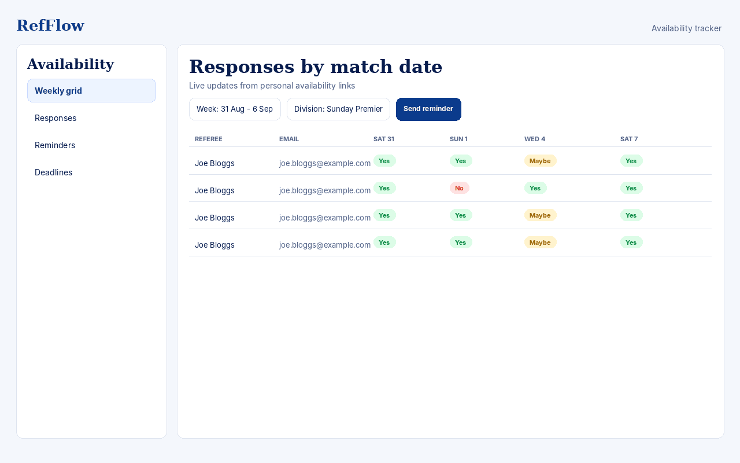The image size is (740, 463).
Task: Open the Weekly grid view
Action: click(x=91, y=91)
